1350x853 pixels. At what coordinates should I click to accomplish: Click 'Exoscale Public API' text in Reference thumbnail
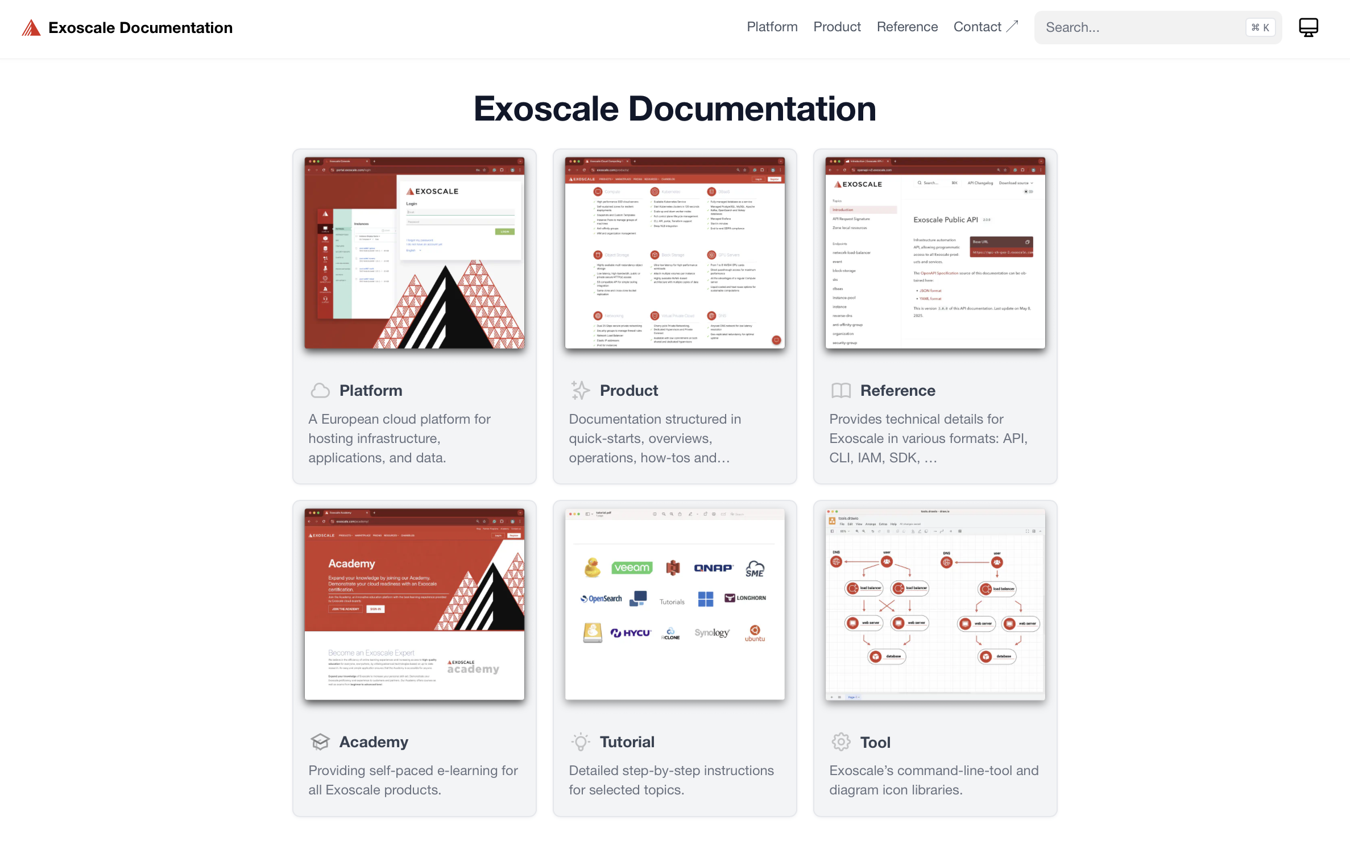click(945, 220)
